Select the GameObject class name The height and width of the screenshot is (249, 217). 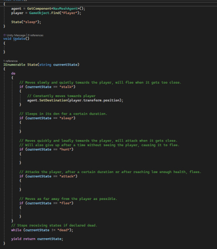point(39,13)
